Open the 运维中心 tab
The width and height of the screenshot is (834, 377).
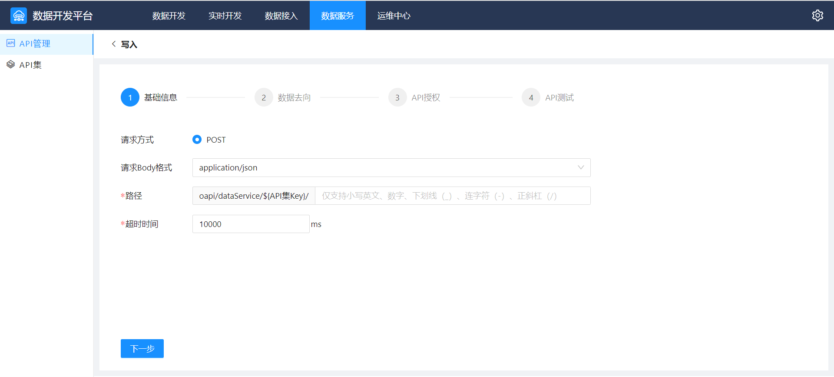[394, 16]
